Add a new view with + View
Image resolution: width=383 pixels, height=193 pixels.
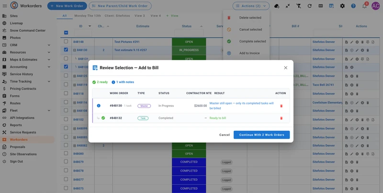[x=172, y=16]
